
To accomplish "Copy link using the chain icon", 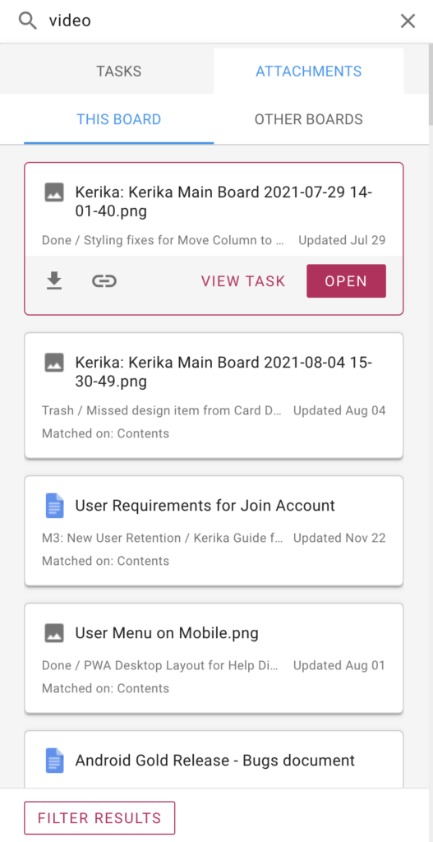I will coord(104,281).
